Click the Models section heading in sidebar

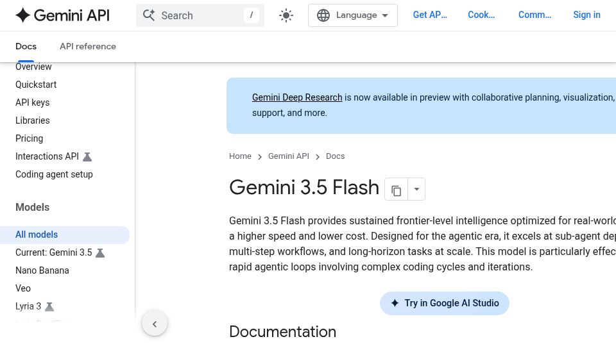point(32,207)
